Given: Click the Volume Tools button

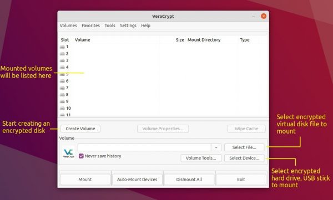Looking at the screenshot, I should click(x=201, y=158).
